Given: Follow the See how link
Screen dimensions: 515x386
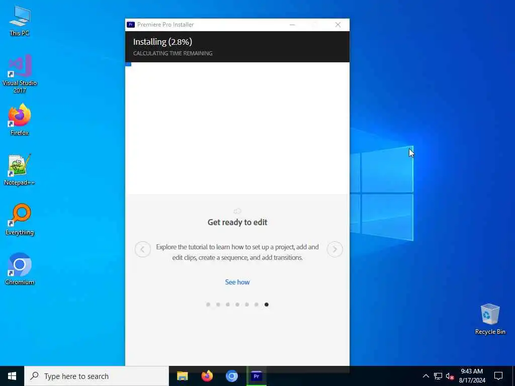Looking at the screenshot, I should [237, 282].
